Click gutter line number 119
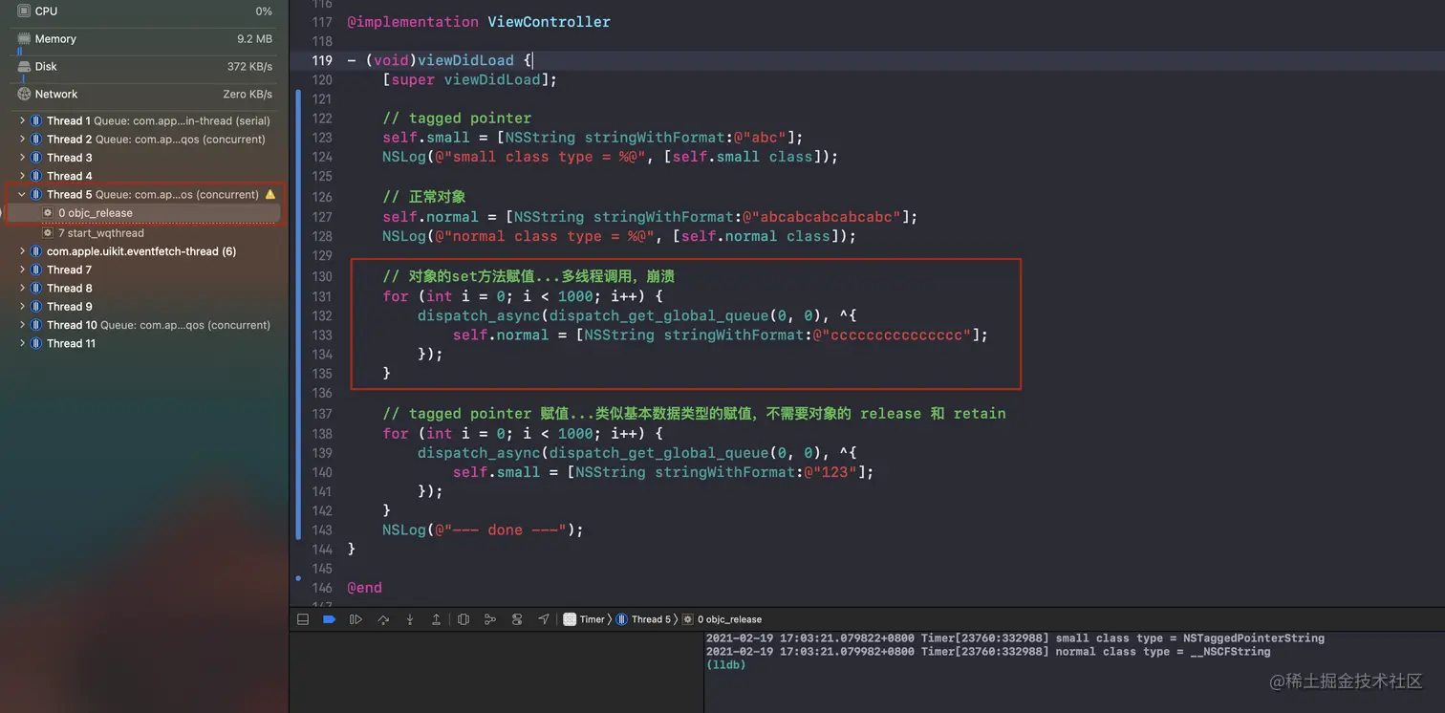This screenshot has width=1445, height=713. click(321, 60)
